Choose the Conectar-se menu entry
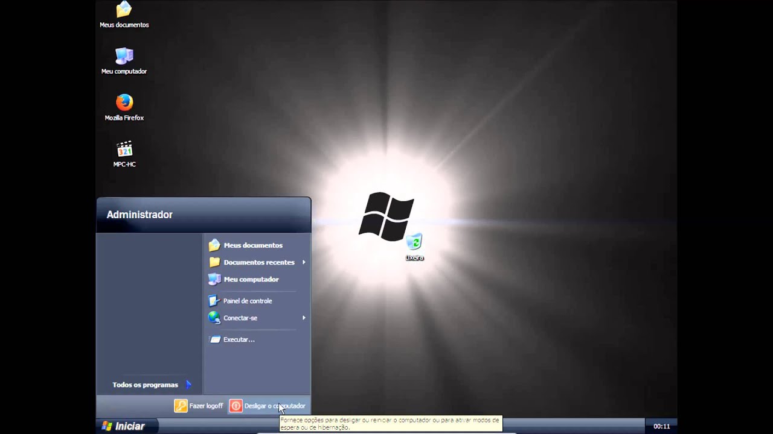Viewport: 773px width, 434px height. [x=257, y=318]
